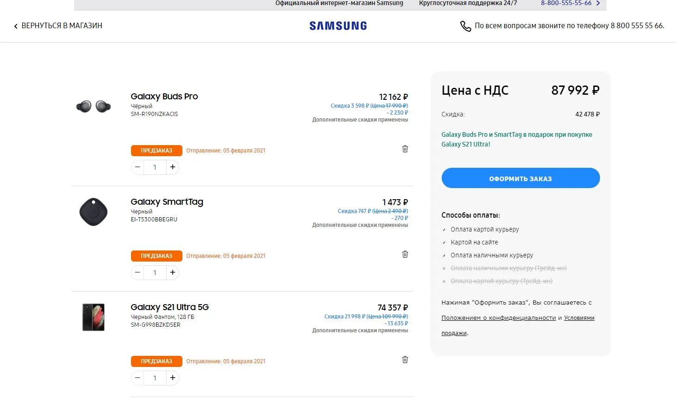Decrease Galaxy SmartTag quantity
676x403 pixels.
(x=138, y=272)
